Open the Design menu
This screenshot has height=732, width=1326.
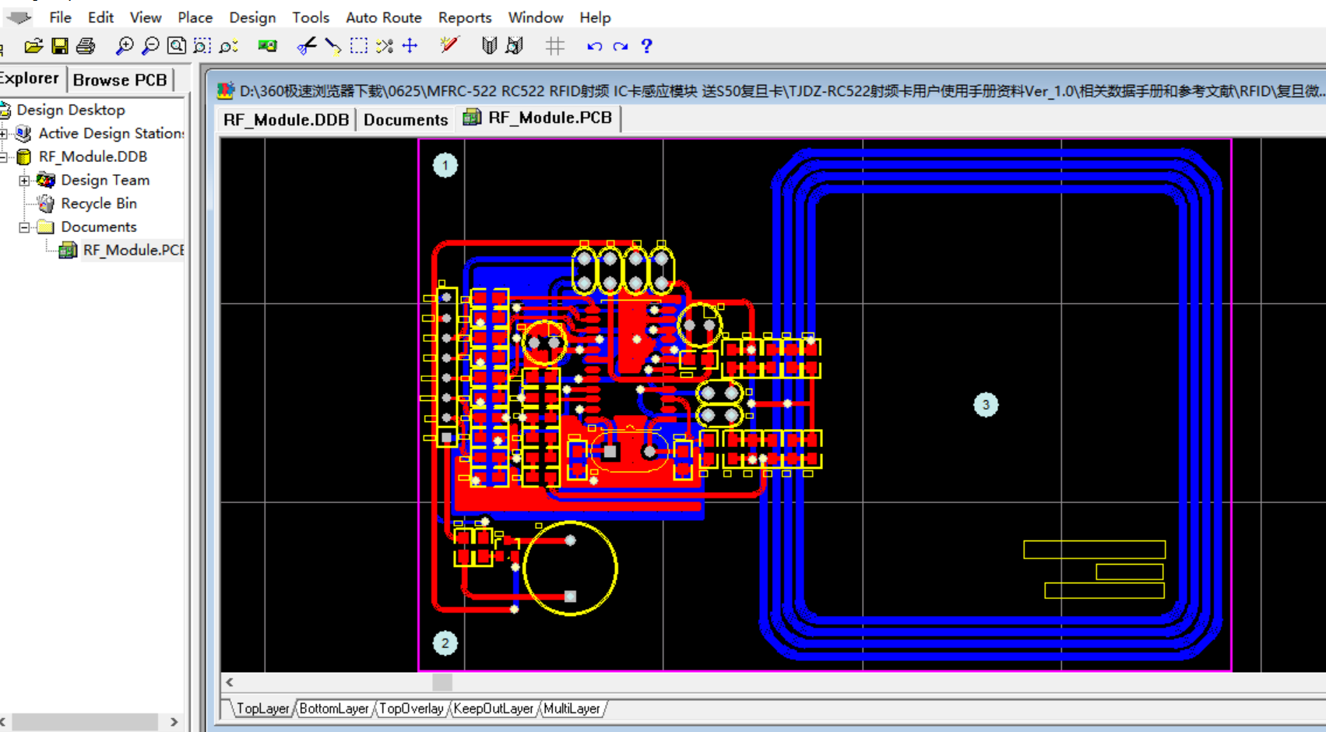pyautogui.click(x=252, y=17)
